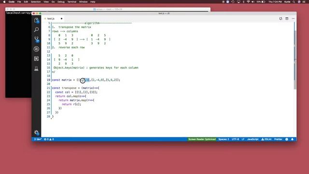
Task: Click the ESLint status item
Action: tap(266, 139)
